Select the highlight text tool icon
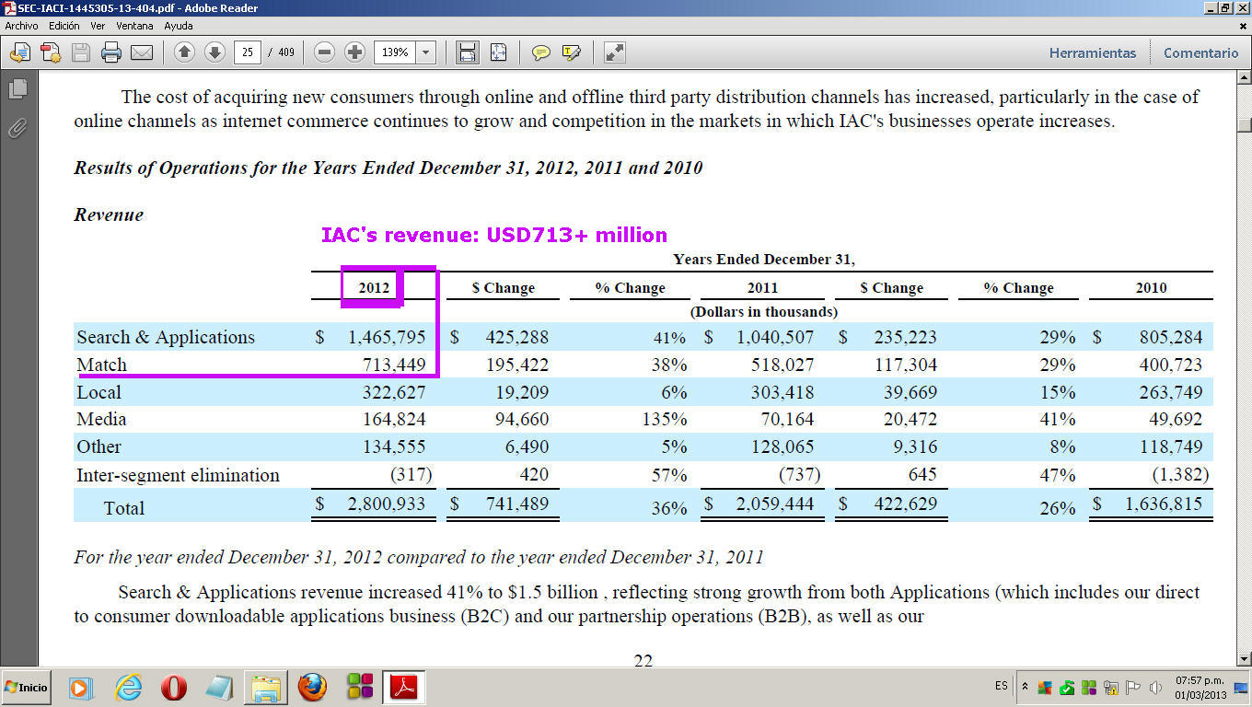The height and width of the screenshot is (707, 1252). click(x=572, y=52)
